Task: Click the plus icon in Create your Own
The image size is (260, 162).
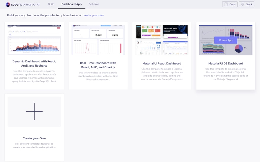Action: (x=34, y=112)
